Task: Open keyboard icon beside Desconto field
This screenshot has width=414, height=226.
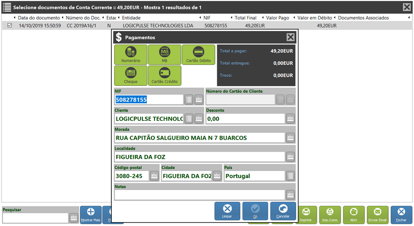Action: 290,118
